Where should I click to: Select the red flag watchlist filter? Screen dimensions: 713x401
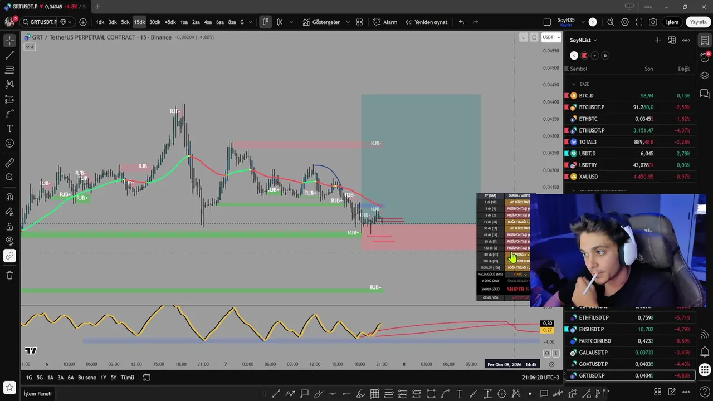tap(584, 56)
